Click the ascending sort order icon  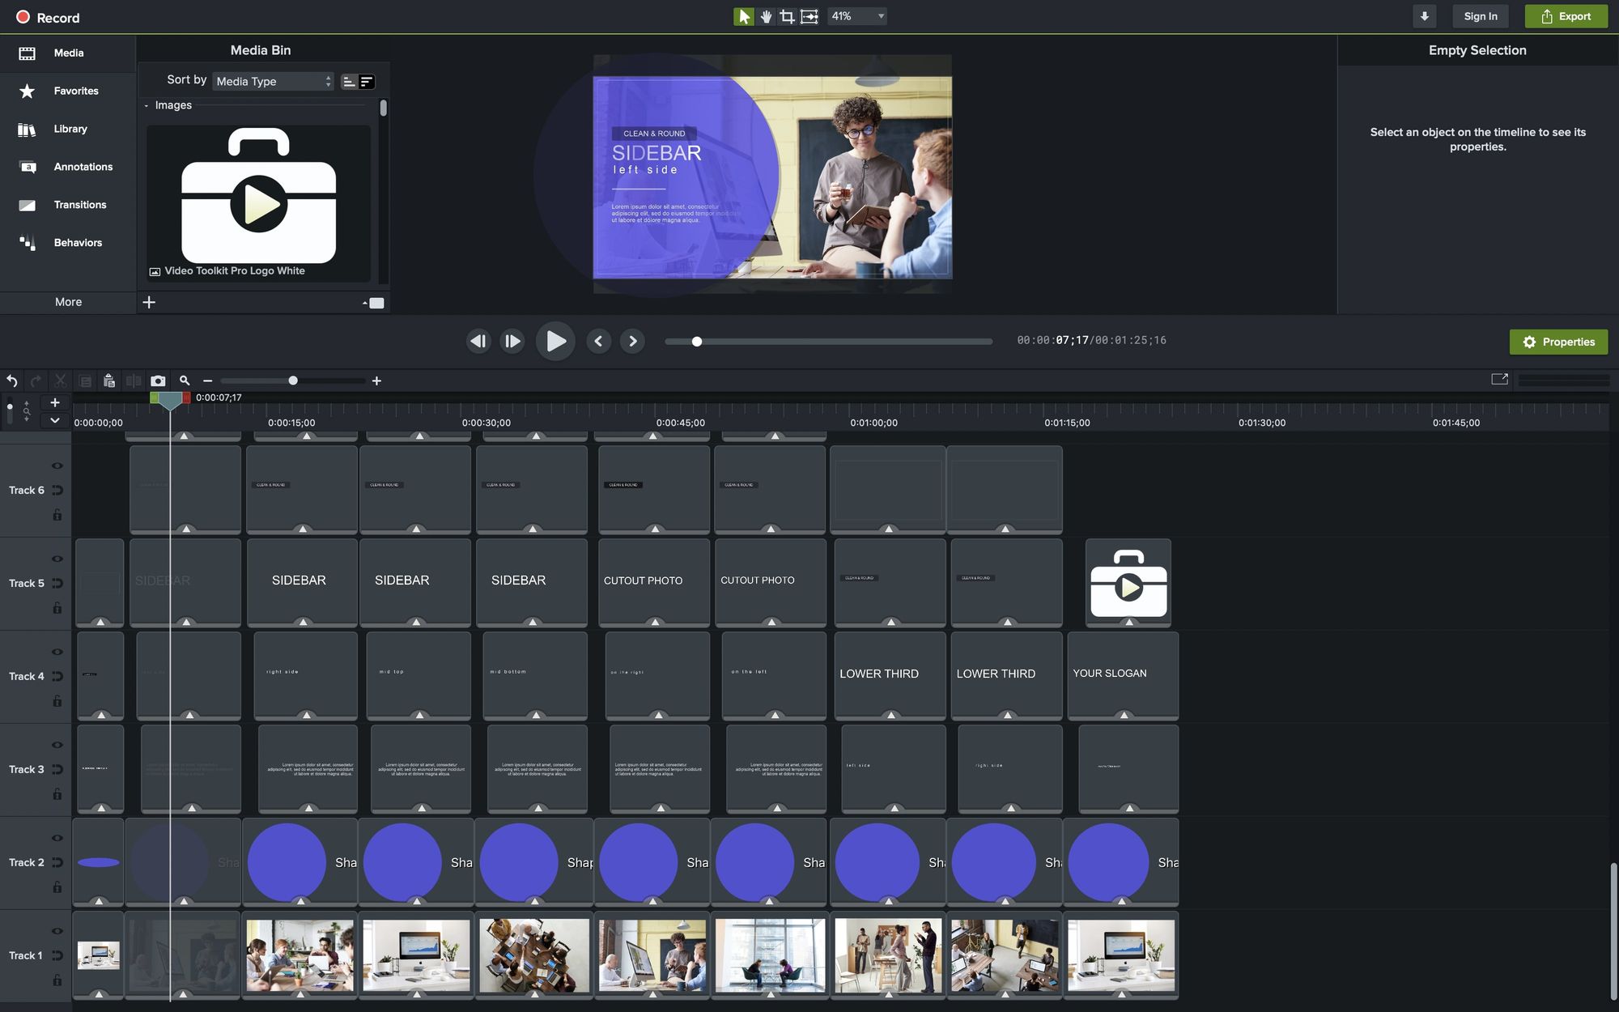[349, 82]
